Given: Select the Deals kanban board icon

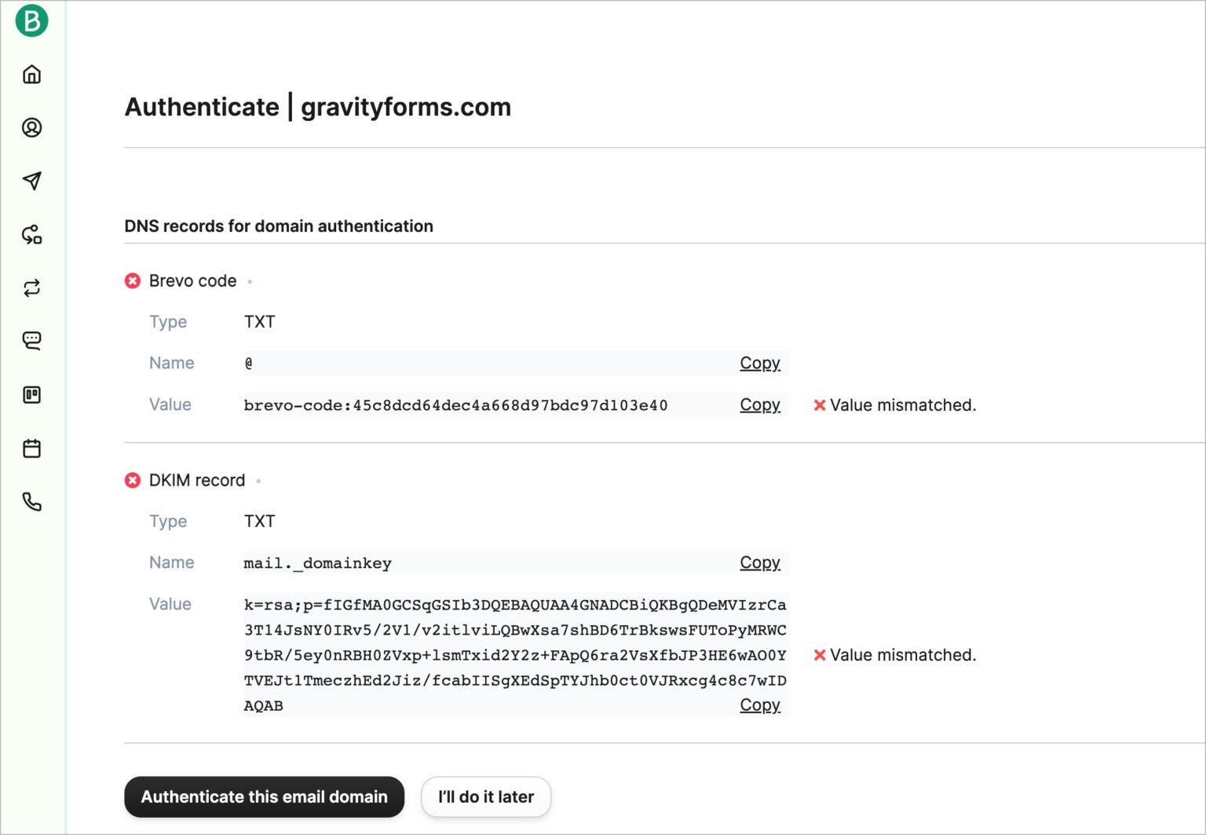Looking at the screenshot, I should point(31,395).
